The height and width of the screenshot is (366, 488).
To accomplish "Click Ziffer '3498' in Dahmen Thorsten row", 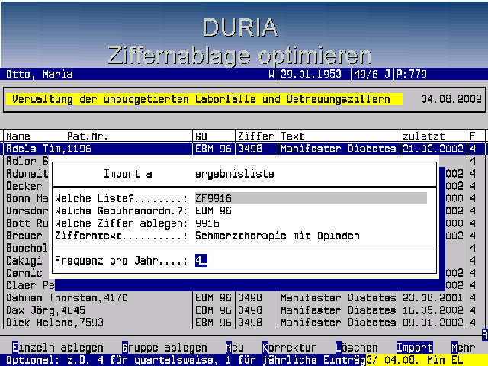I will [250, 297].
